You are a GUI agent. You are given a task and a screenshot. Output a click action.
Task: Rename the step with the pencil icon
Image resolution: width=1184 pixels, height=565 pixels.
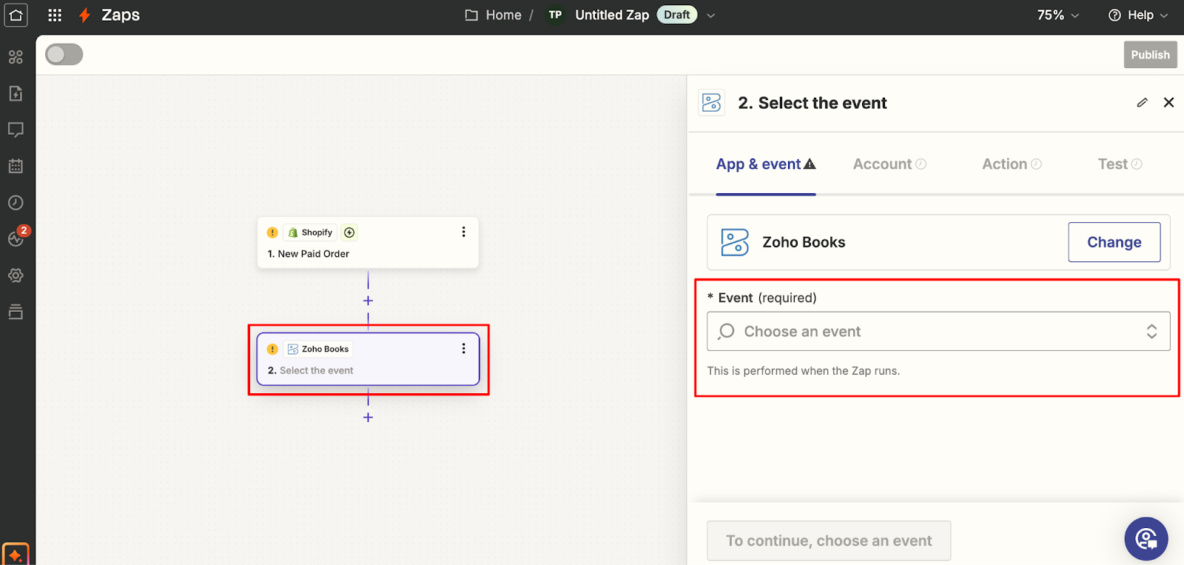tap(1143, 103)
